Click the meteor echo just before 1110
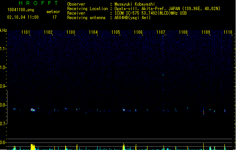This screenshot has width=236, height=150. (x=225, y=110)
